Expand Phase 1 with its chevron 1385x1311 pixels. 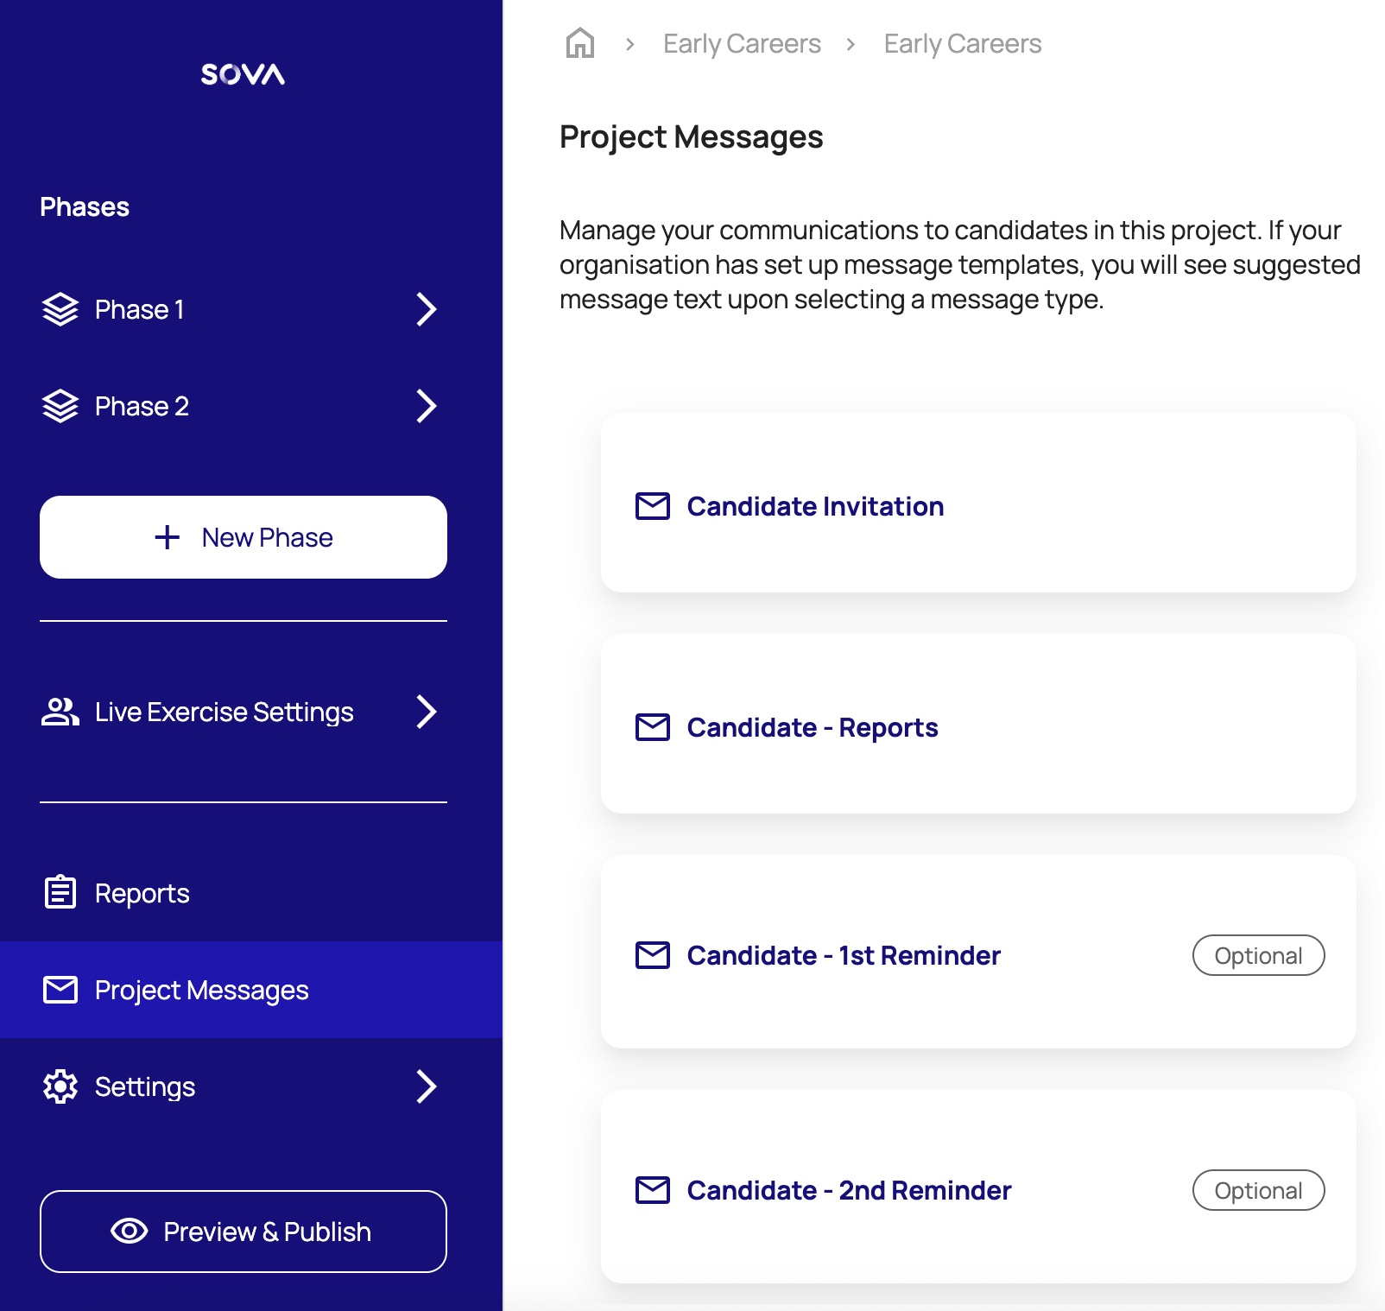coord(426,309)
